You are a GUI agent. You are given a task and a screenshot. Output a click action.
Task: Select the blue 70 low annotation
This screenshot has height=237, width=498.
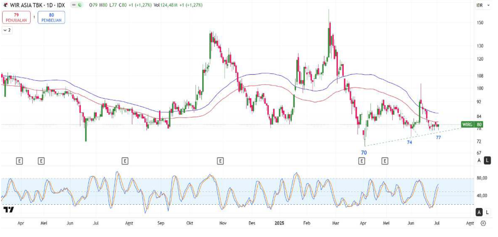[x=364, y=152]
